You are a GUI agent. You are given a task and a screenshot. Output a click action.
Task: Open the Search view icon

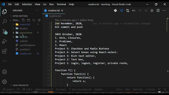point(4,21)
